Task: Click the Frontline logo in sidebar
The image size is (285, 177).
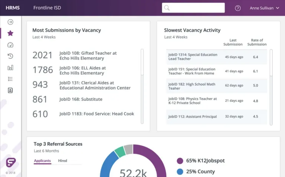Action: (x=11, y=162)
